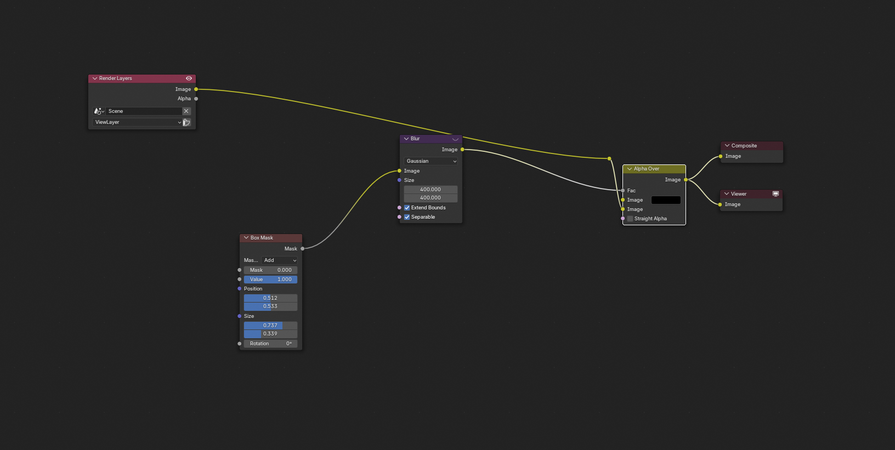
Task: Click the render active scene icon beside ViewLayer
Action: click(186, 122)
